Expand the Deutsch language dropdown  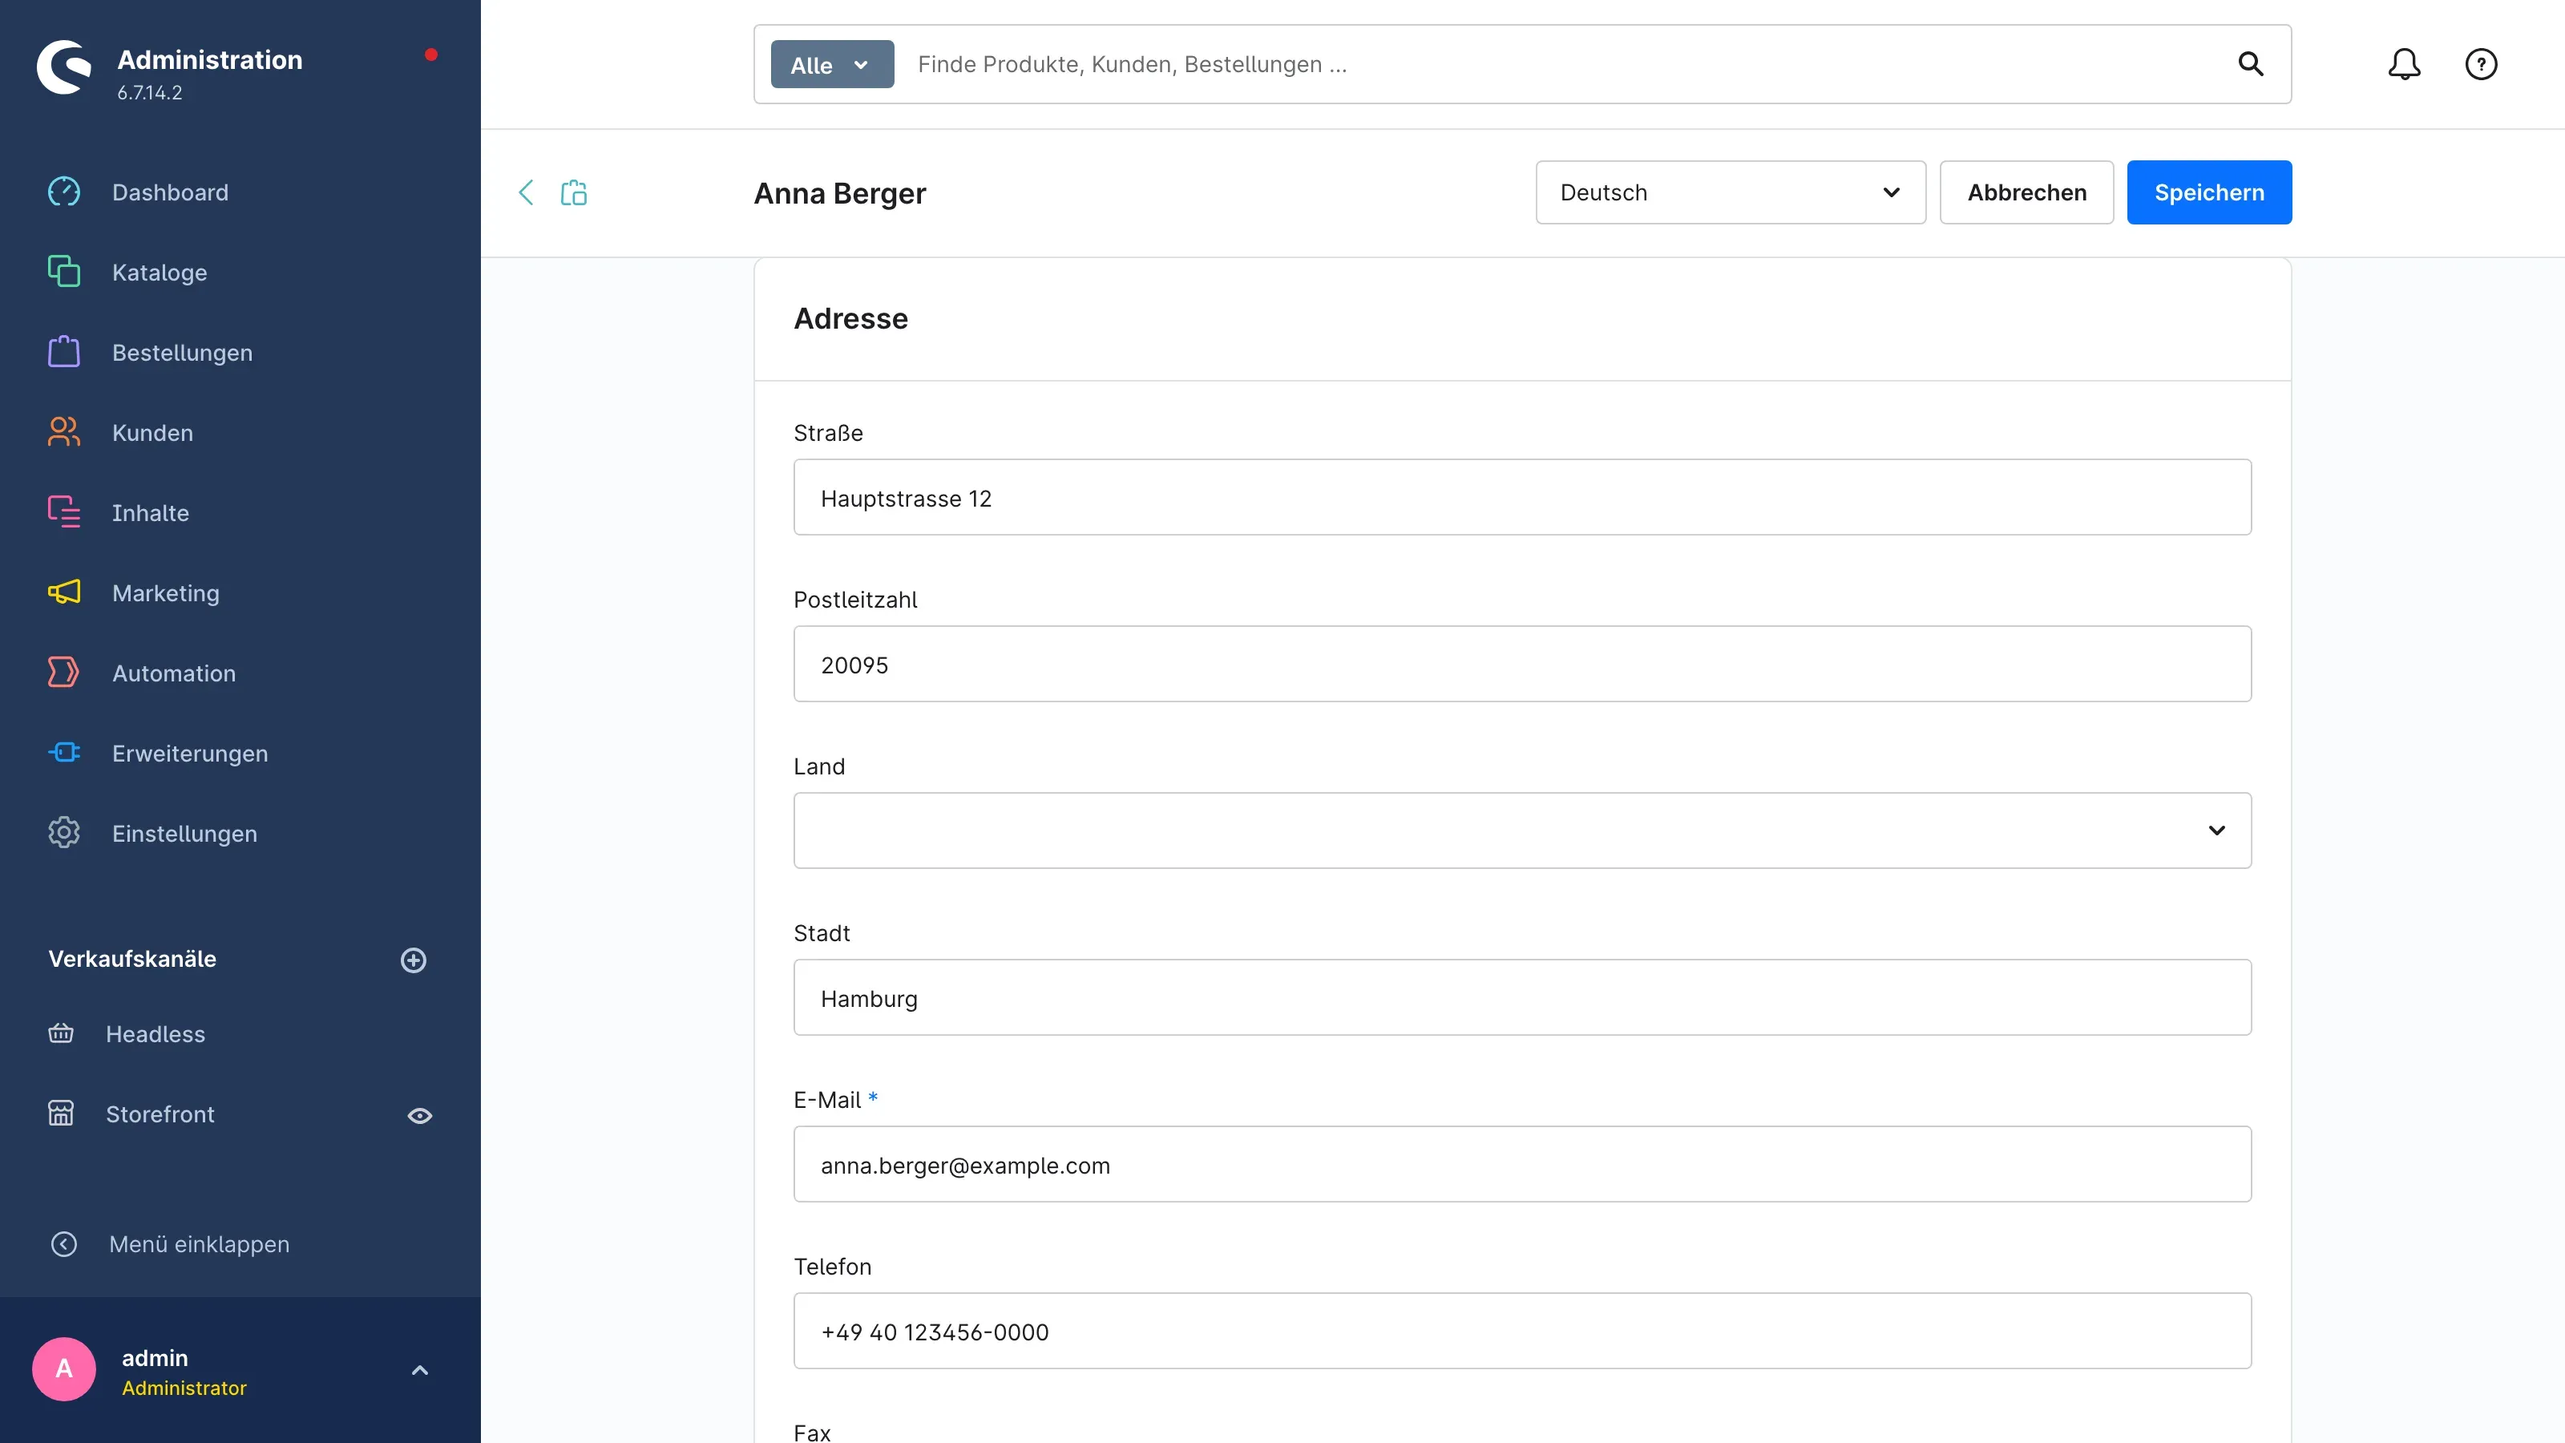click(1731, 192)
